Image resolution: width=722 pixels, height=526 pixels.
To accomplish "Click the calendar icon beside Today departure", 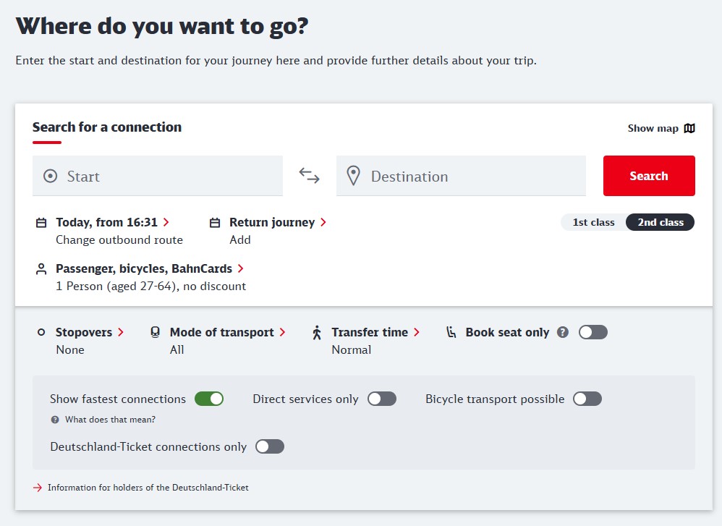I will point(41,222).
